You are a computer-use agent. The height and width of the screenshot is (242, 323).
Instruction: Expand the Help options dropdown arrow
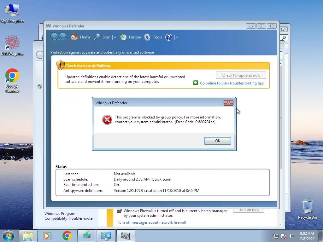(177, 37)
